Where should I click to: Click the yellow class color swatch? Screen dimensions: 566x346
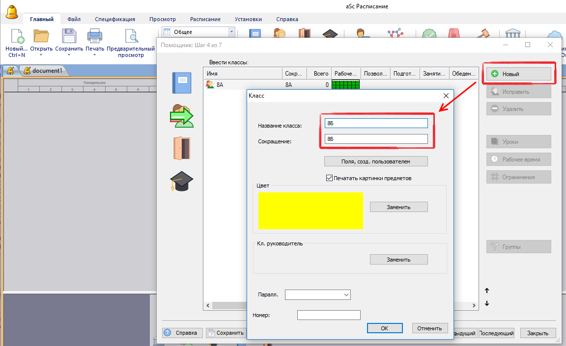[310, 211]
